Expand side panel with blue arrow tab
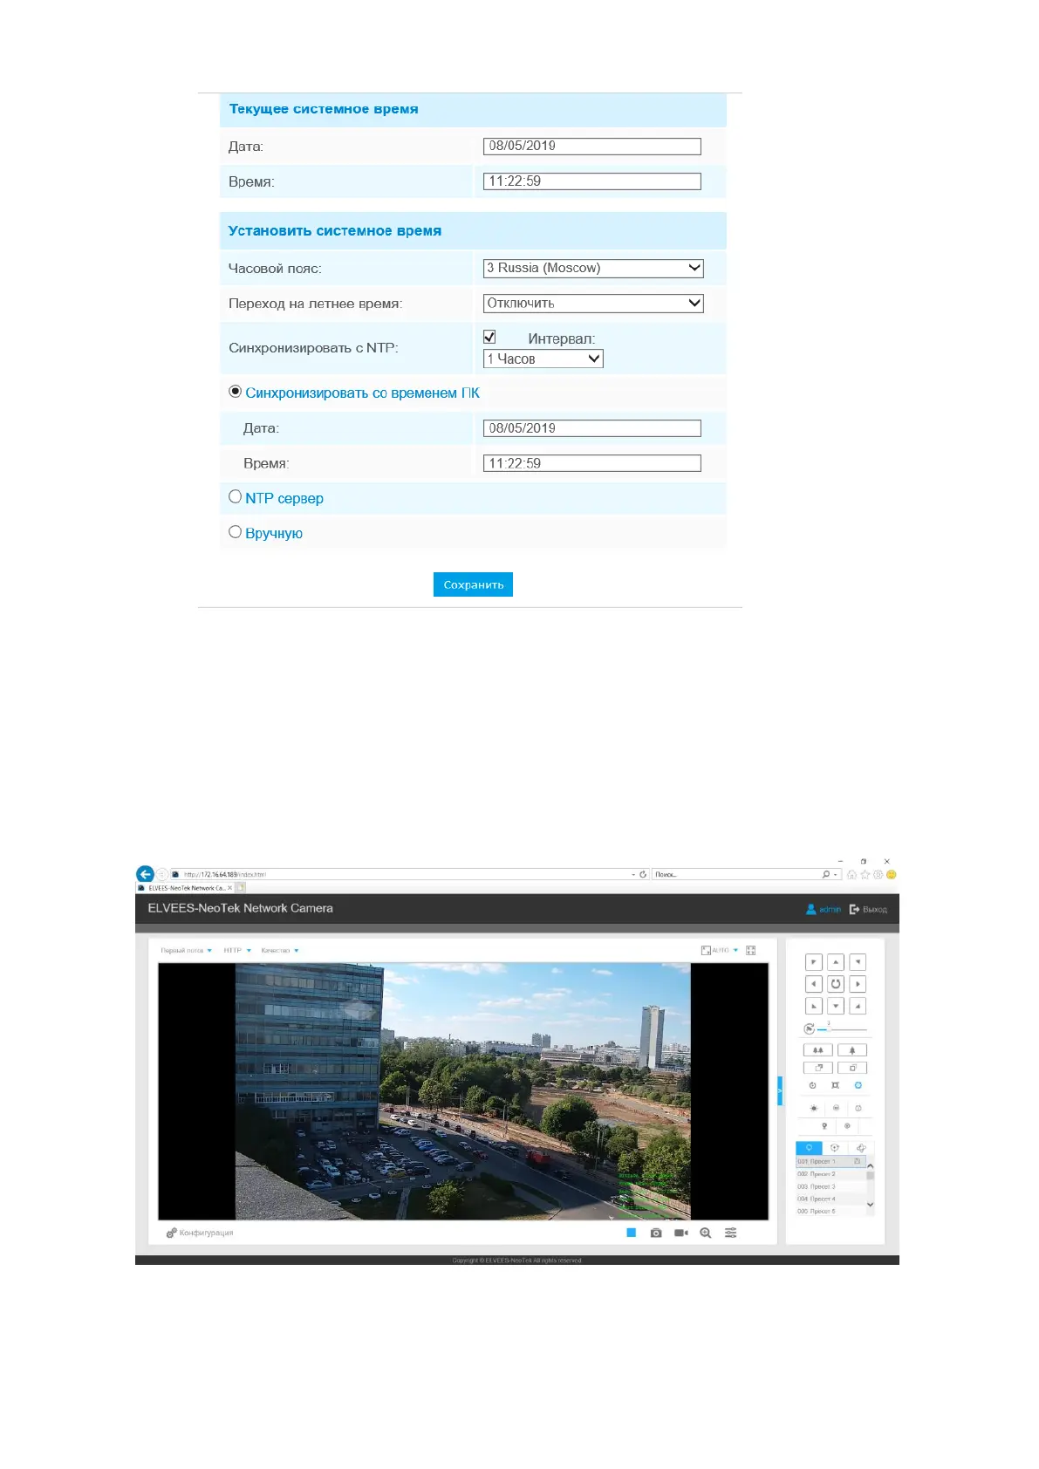1039x1469 pixels. [x=780, y=1091]
